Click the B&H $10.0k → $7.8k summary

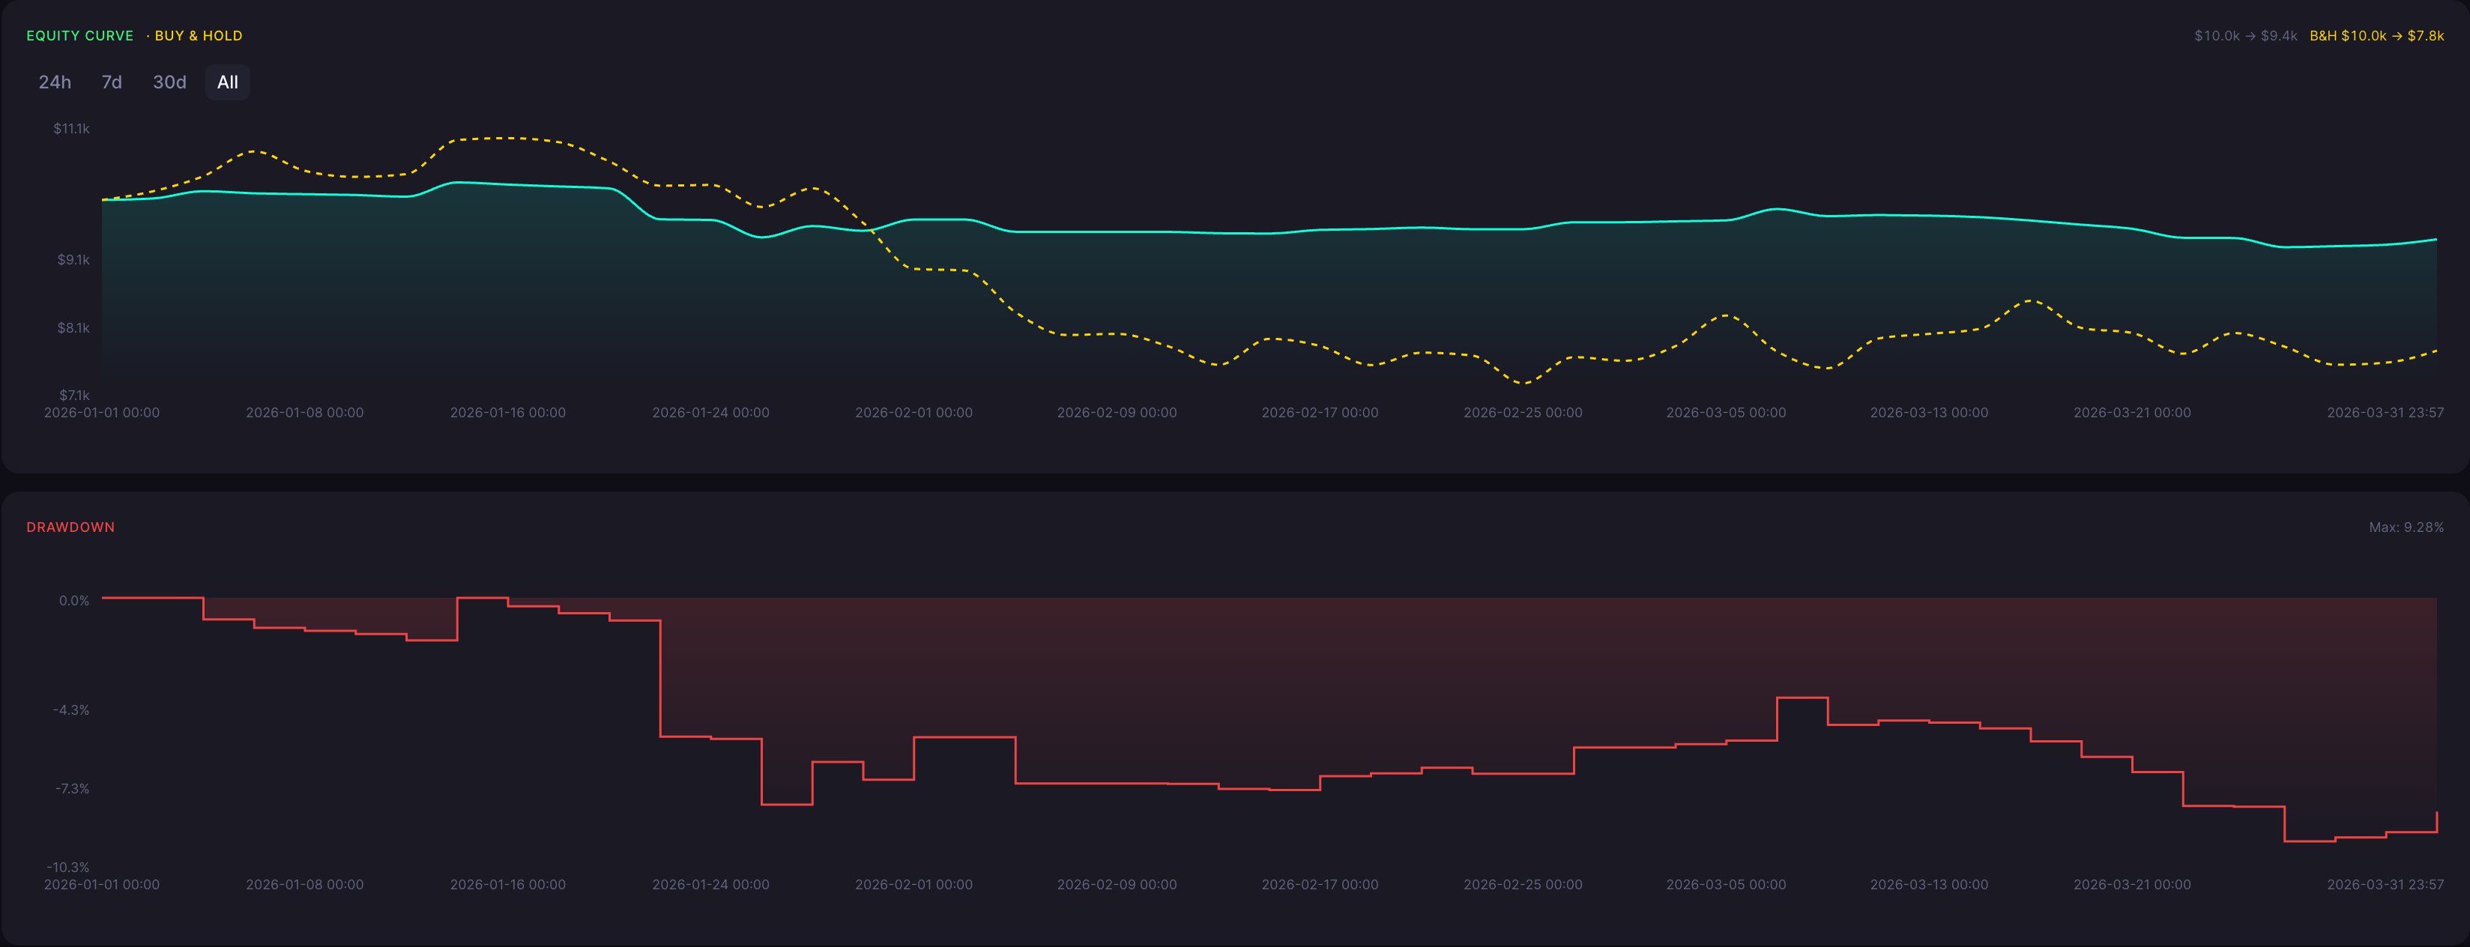pyautogui.click(x=2376, y=35)
